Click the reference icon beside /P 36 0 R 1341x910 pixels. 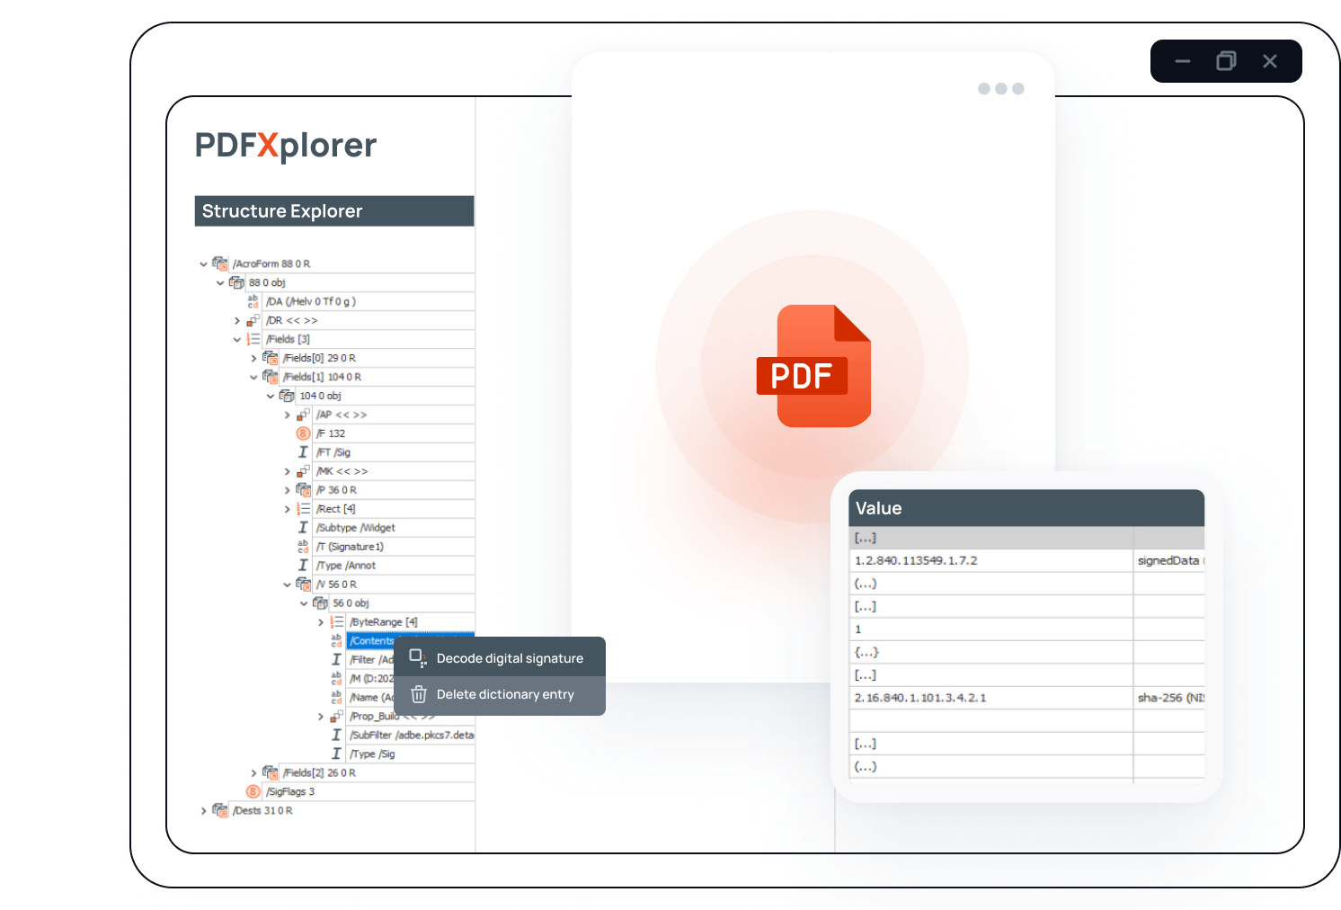tap(303, 489)
